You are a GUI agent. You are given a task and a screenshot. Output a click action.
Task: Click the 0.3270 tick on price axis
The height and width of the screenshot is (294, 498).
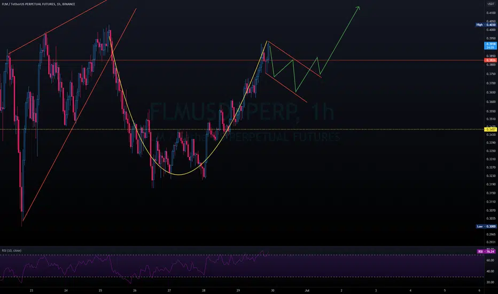491,167
